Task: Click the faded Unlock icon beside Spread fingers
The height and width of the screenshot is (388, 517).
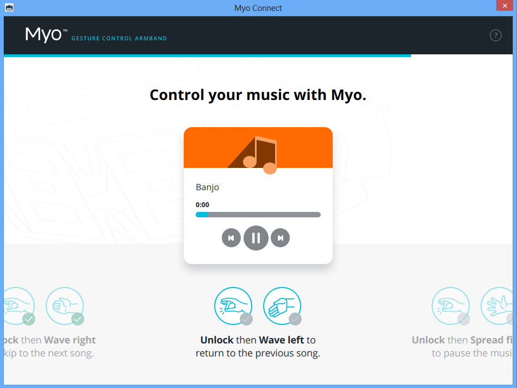Action: point(450,305)
